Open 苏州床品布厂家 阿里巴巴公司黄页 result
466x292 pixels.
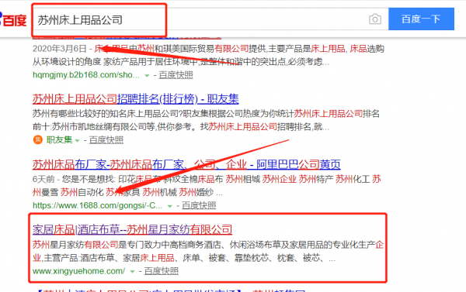coord(186,164)
